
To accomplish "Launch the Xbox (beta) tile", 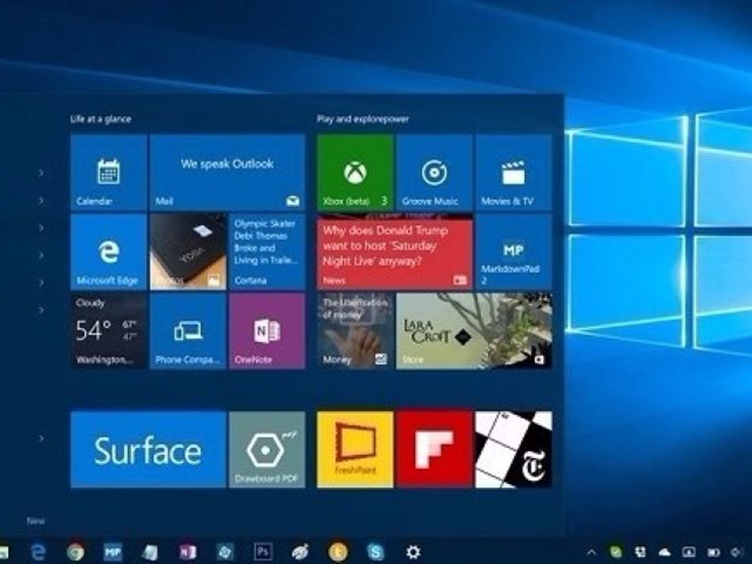I will pos(355,172).
